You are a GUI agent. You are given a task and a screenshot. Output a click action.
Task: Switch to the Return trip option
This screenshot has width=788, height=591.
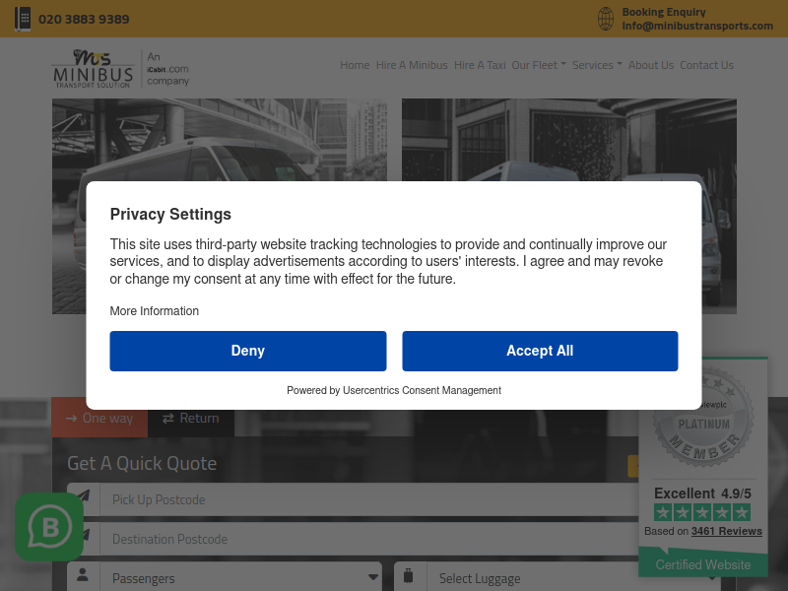click(x=190, y=418)
